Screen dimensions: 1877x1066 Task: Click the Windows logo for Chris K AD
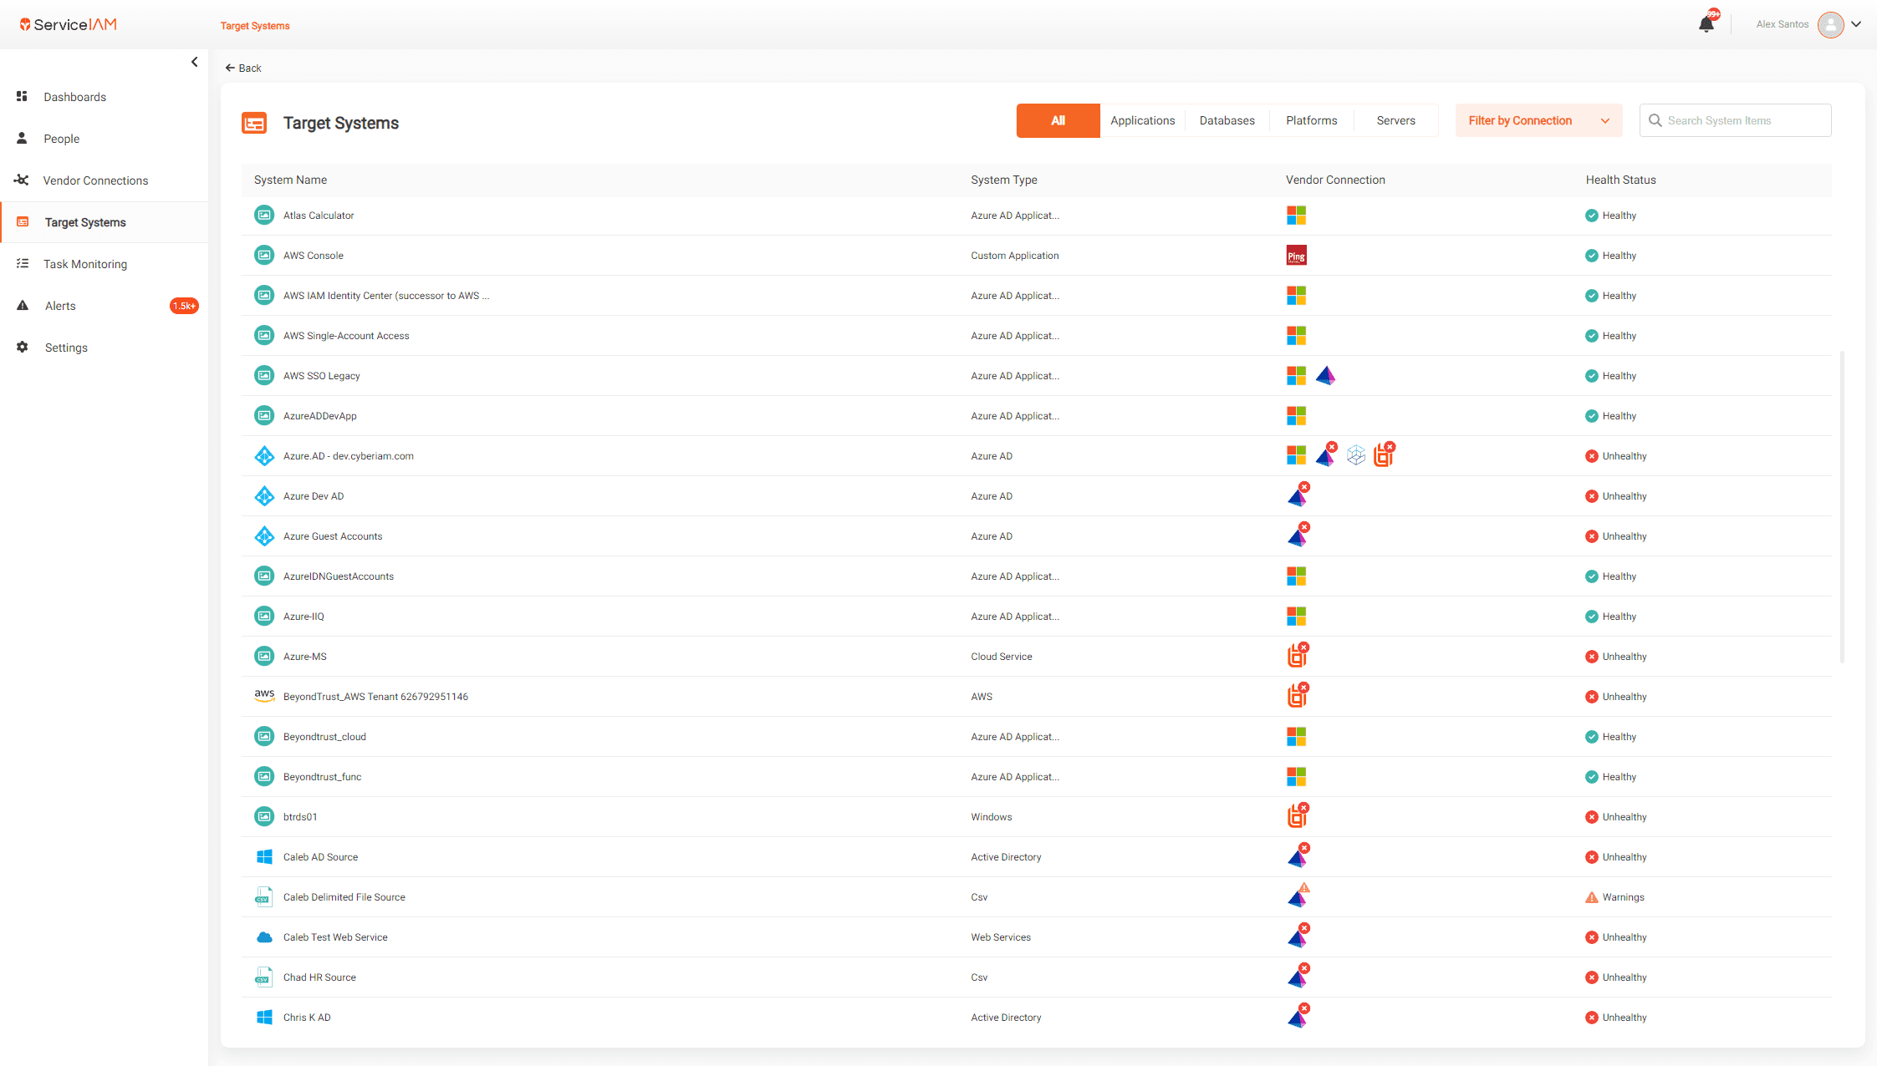(x=264, y=1018)
